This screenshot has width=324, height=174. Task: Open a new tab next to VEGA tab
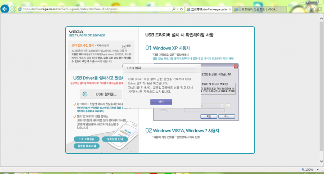point(283,9)
